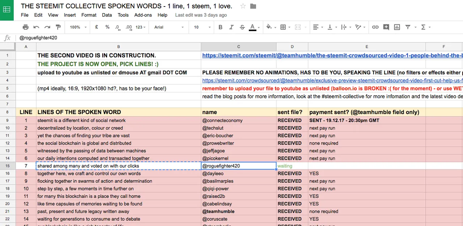Select the Paint format roller icon

58,27
